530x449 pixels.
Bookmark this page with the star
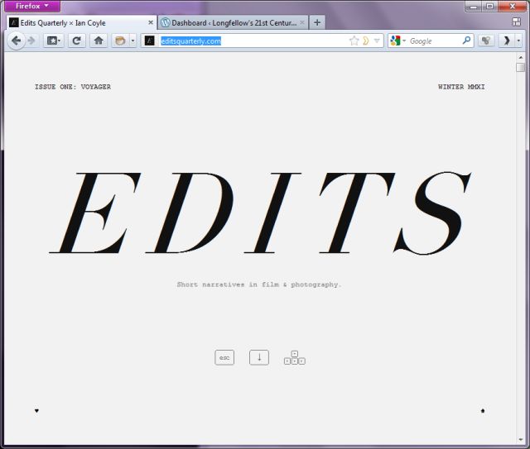point(354,41)
